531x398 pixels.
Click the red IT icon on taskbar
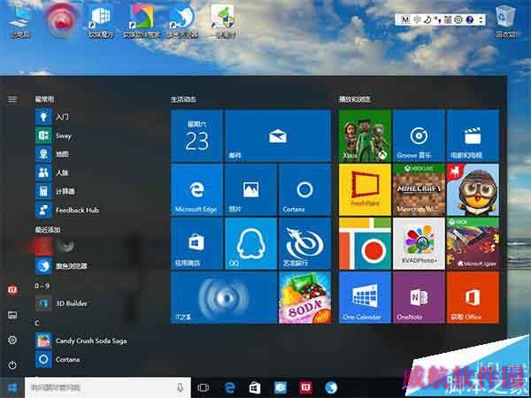306,388
